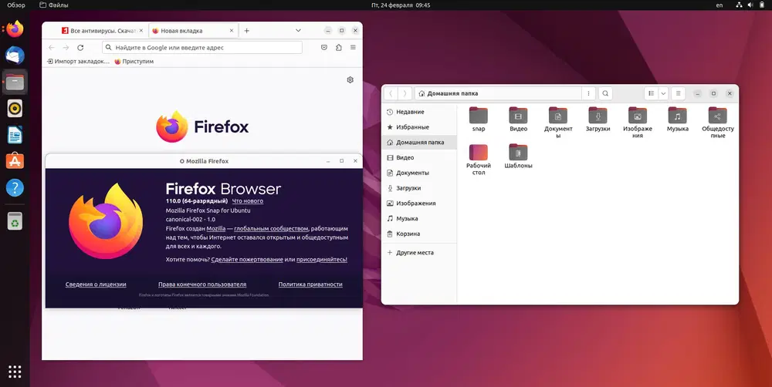Open system status menu in top bar
This screenshot has height=387, width=772.
click(750, 5)
